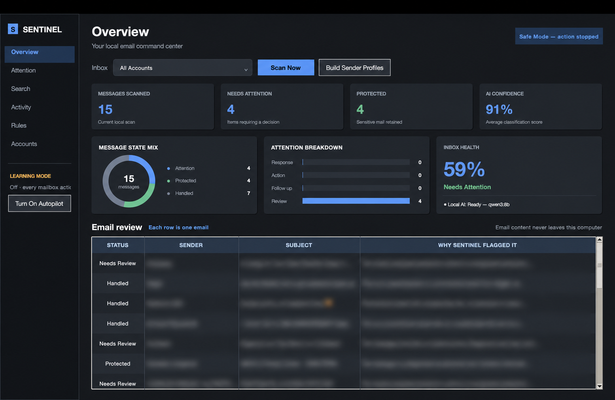Click the Safe Mode action stopped badge
Screen dimensions: 615x400
tap(559, 36)
